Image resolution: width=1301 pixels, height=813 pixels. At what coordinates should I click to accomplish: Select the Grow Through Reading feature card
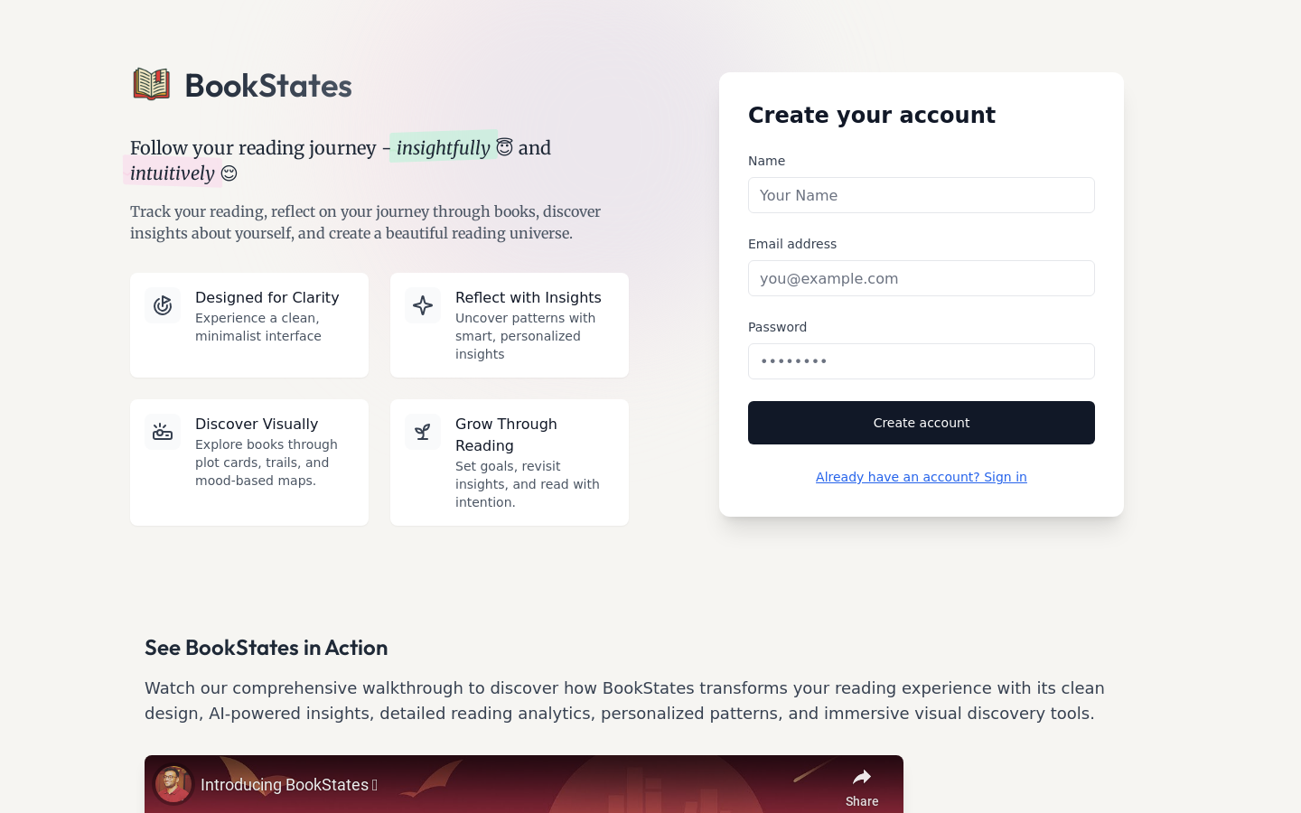[x=510, y=463]
